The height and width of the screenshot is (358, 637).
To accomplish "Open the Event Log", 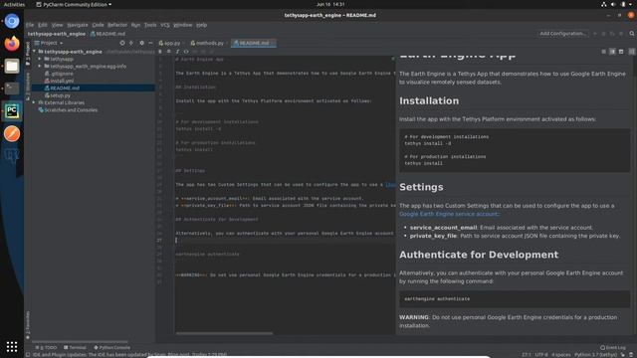I will point(613,347).
